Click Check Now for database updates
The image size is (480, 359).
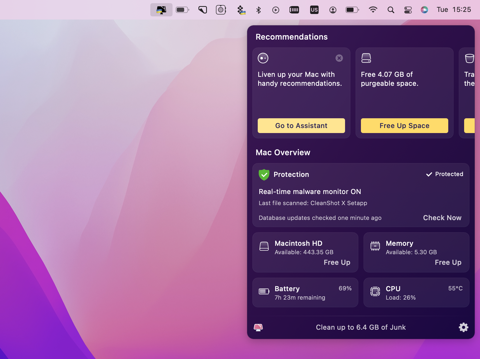pyautogui.click(x=442, y=218)
